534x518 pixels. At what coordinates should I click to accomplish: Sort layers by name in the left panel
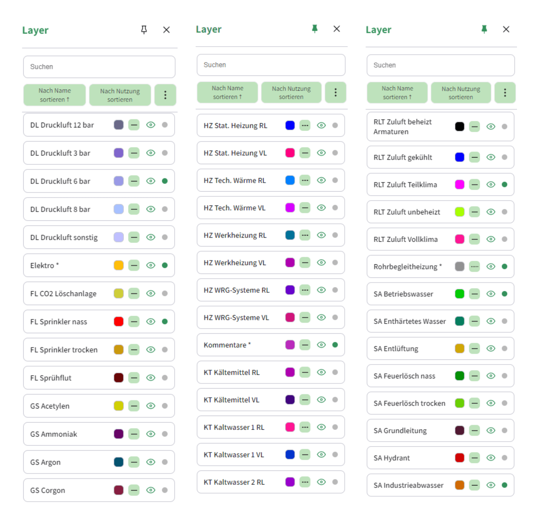point(55,95)
